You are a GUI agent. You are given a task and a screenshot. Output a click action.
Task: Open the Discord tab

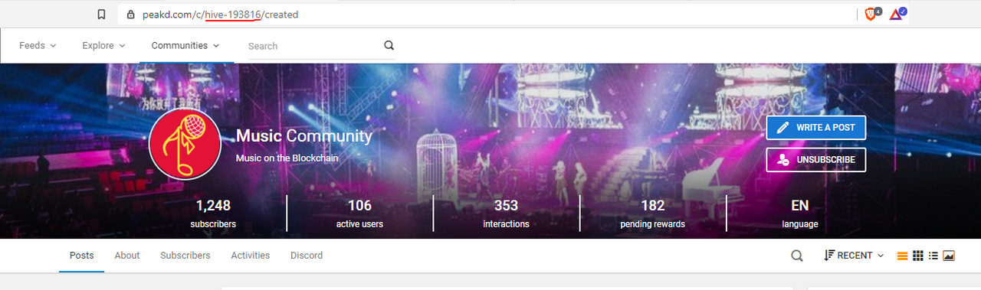point(307,256)
